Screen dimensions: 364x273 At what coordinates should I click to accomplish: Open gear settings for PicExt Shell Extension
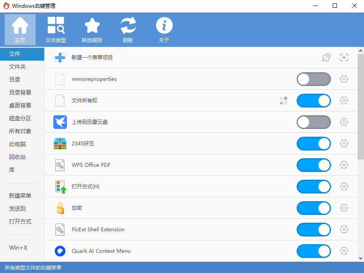click(344, 229)
